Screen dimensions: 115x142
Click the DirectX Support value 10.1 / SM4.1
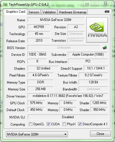point(96,68)
